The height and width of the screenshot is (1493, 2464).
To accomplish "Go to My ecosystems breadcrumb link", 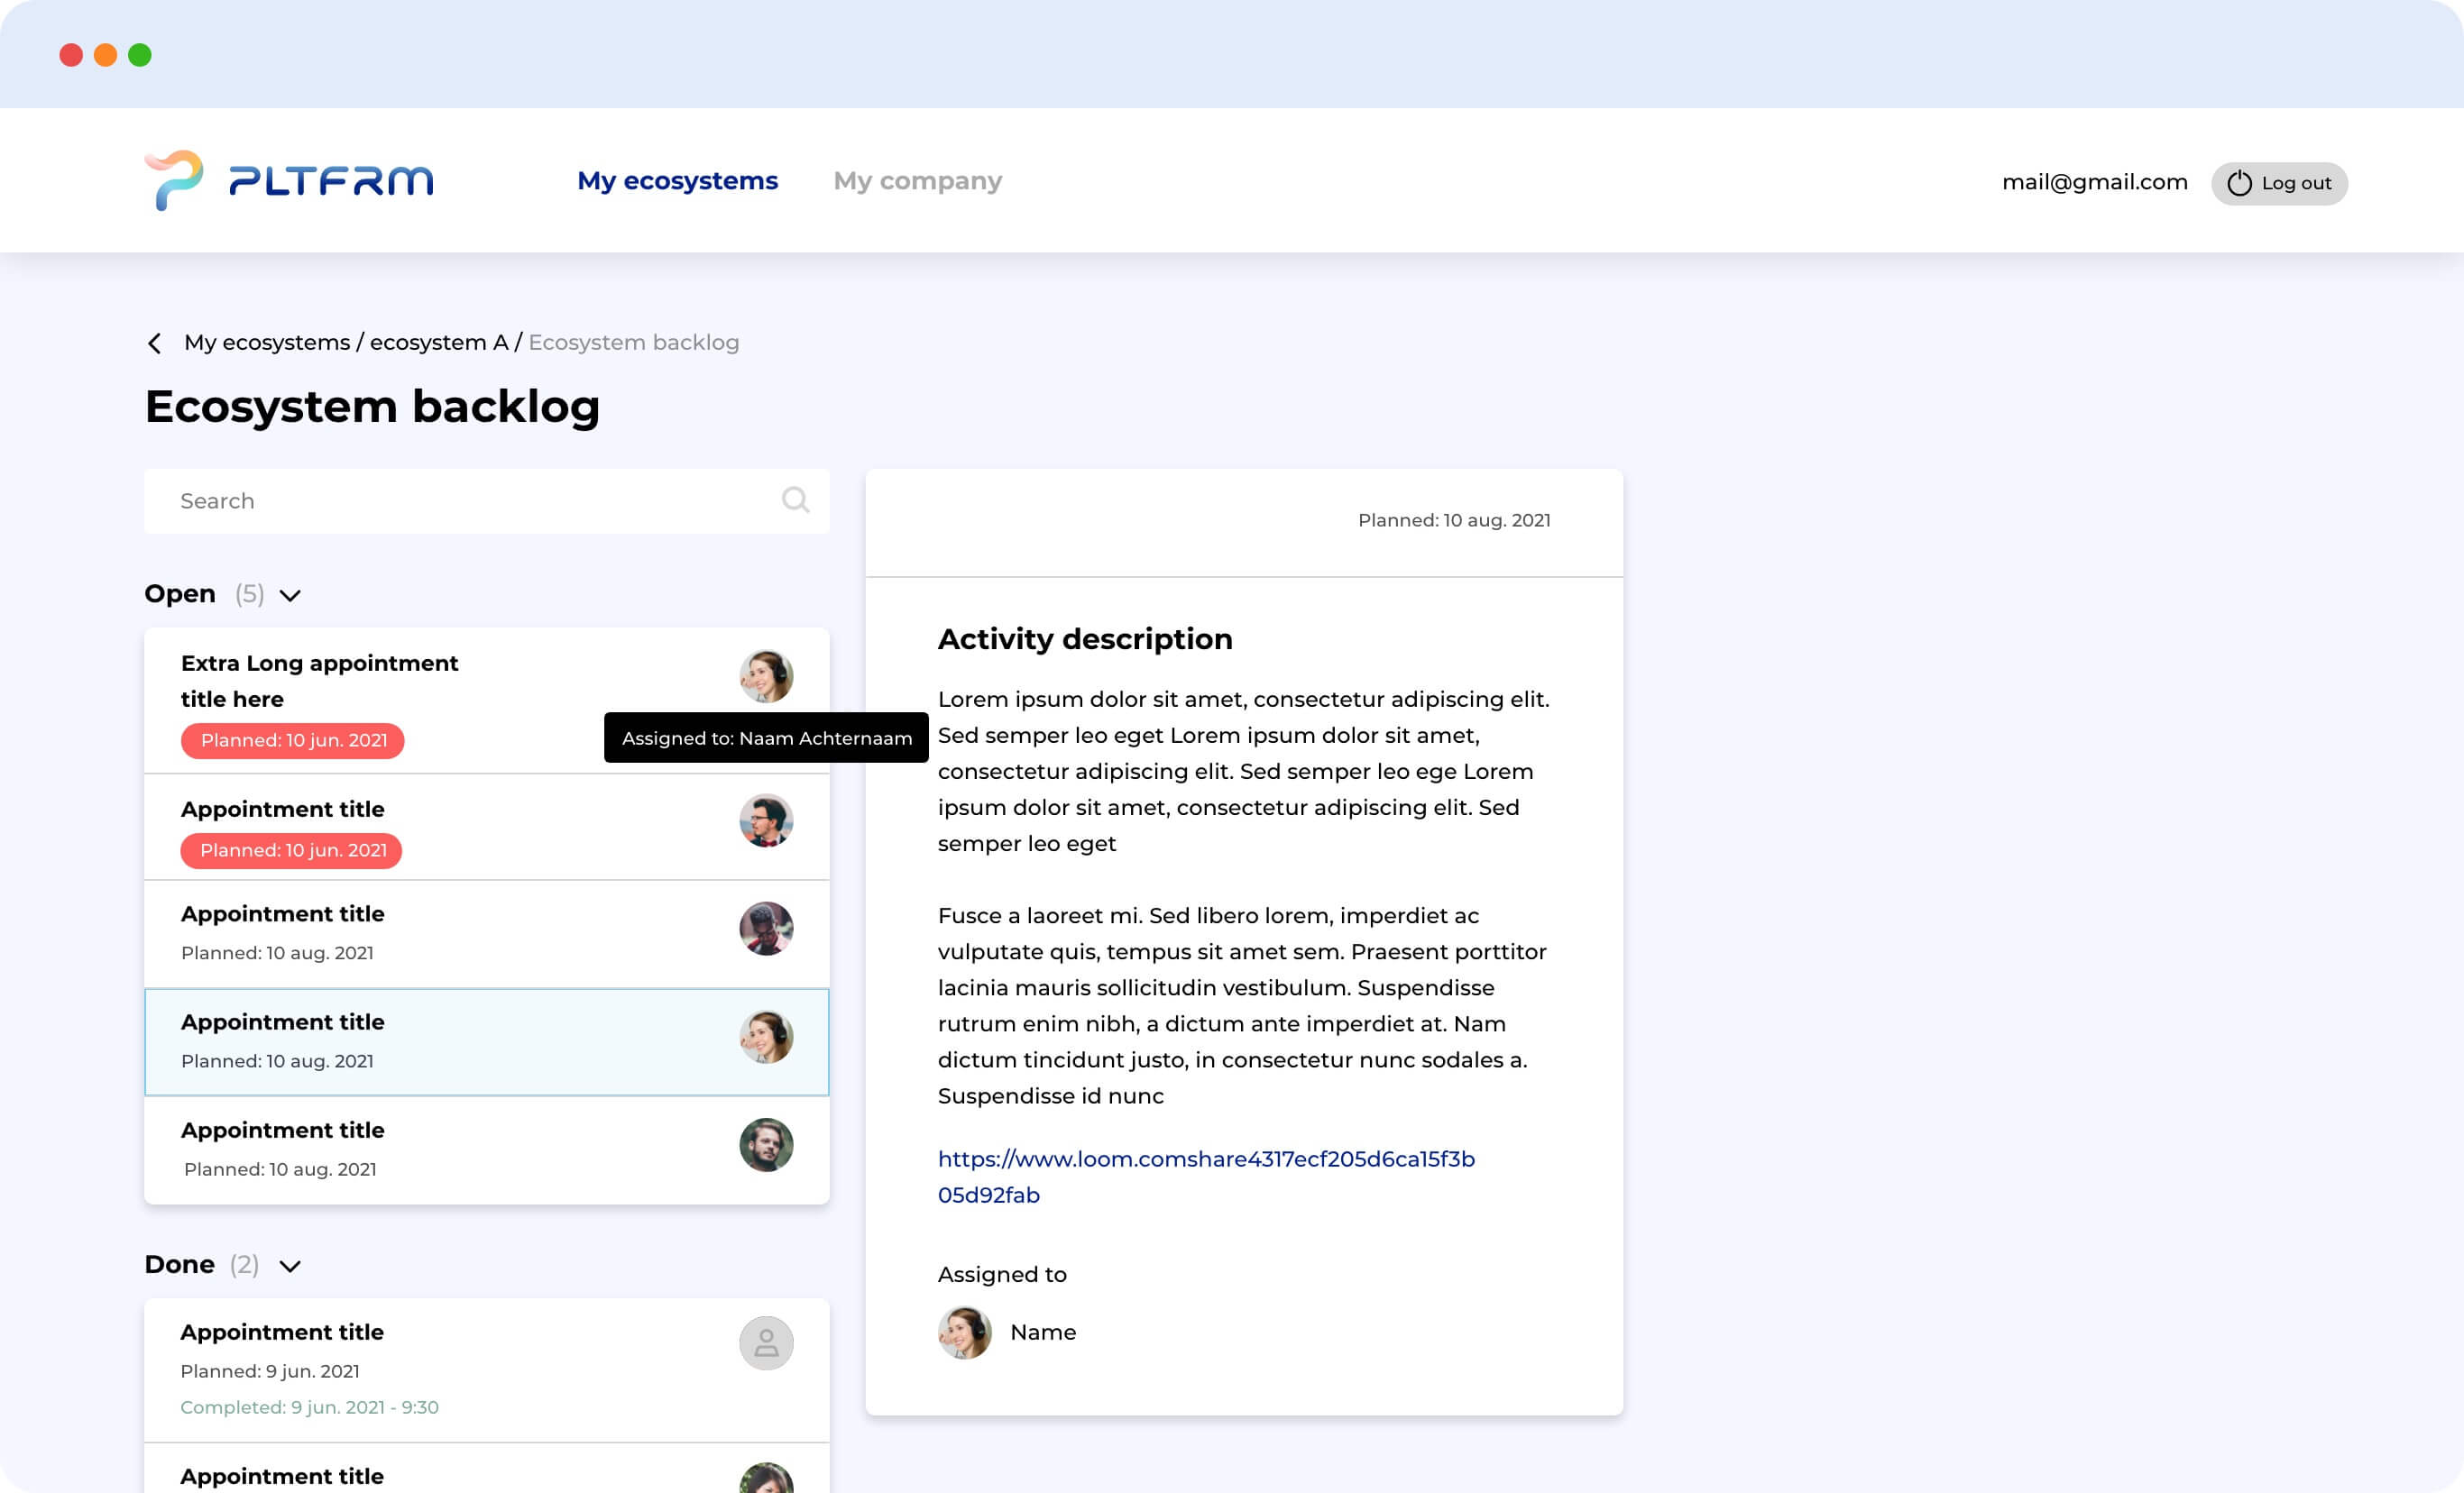I will click(267, 342).
